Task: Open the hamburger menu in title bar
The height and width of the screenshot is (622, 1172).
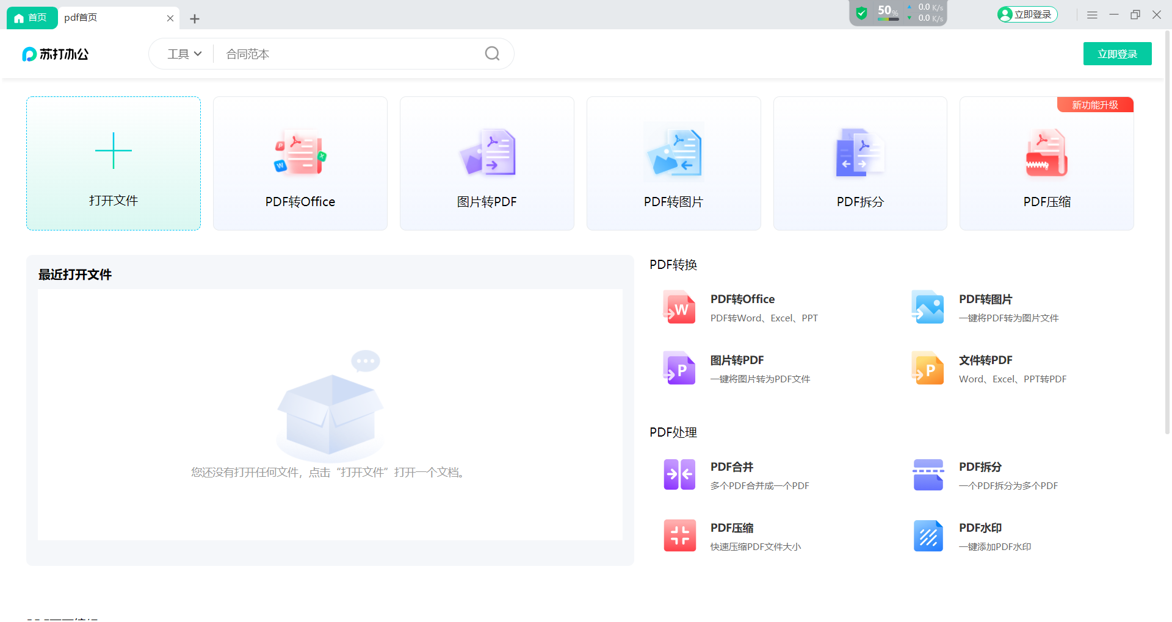Action: pyautogui.click(x=1092, y=15)
